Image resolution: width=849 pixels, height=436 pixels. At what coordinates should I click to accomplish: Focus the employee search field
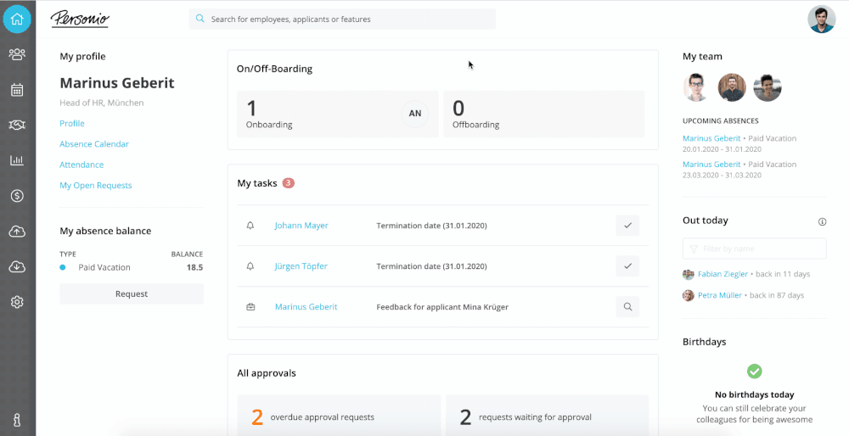[342, 19]
